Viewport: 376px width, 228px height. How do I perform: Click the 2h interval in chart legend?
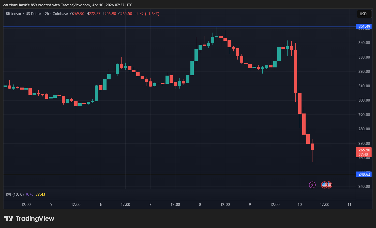47,14
